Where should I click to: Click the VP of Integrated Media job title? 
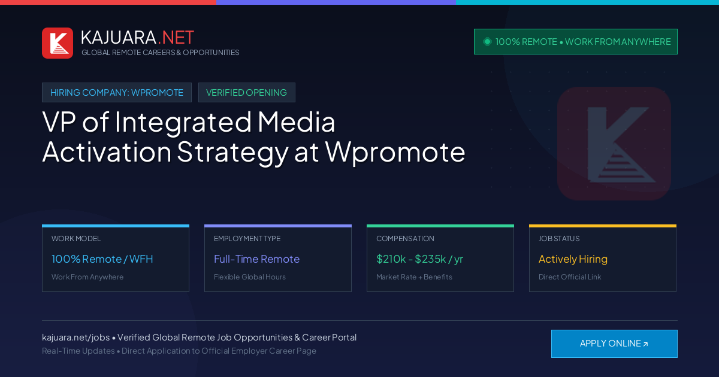point(253,136)
